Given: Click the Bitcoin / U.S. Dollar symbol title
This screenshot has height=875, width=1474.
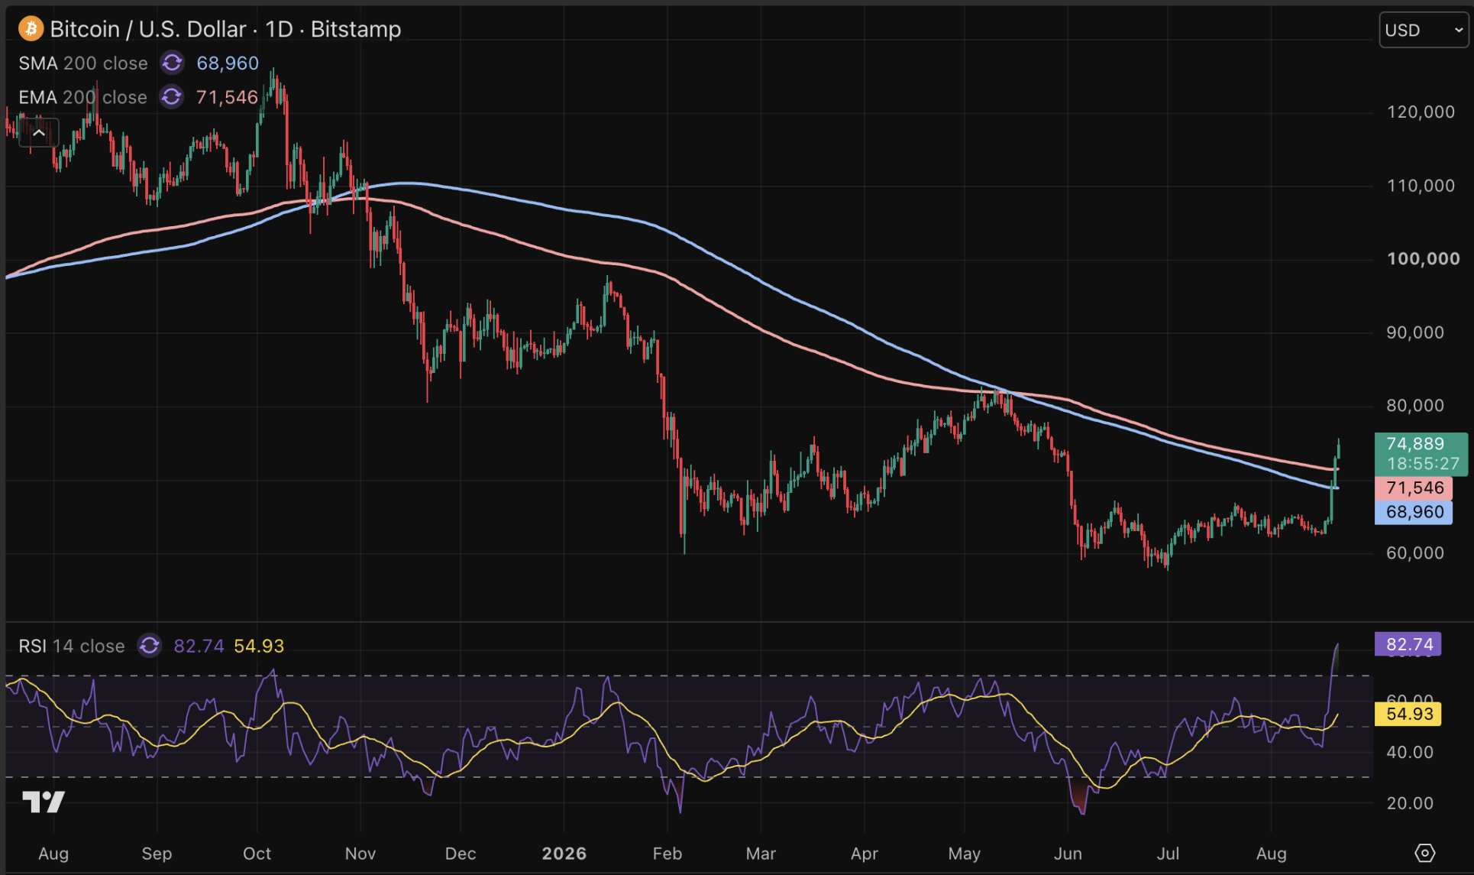Looking at the screenshot, I should [225, 29].
